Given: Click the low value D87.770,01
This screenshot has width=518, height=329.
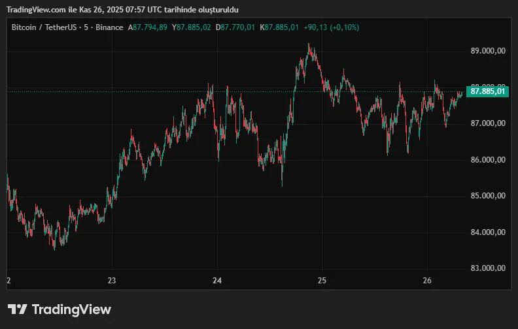Looking at the screenshot, I should 236,27.
